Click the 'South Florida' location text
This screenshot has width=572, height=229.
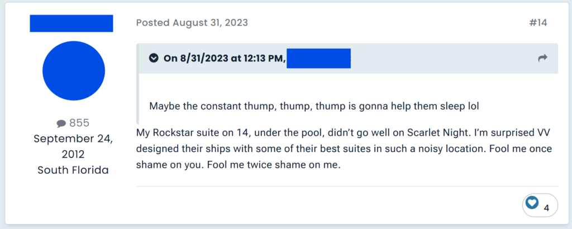(x=73, y=170)
